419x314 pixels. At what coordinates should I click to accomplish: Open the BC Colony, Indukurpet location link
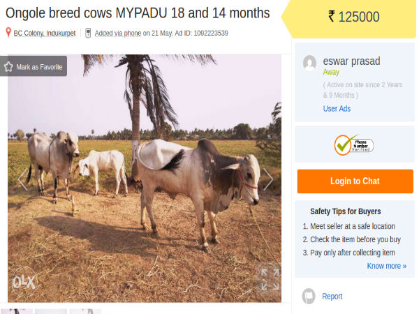(44, 33)
